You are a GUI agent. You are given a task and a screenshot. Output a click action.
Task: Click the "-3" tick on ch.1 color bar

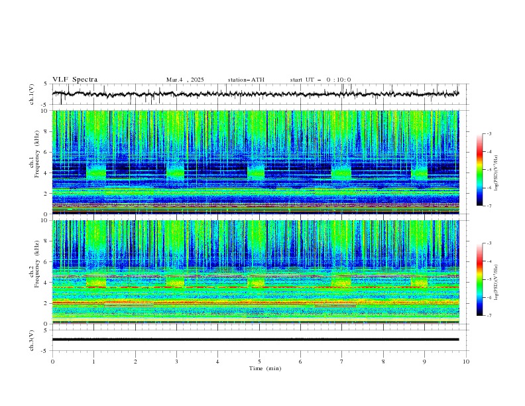(489, 133)
